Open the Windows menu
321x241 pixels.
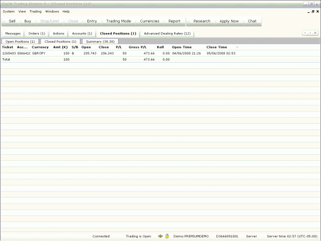click(x=52, y=11)
